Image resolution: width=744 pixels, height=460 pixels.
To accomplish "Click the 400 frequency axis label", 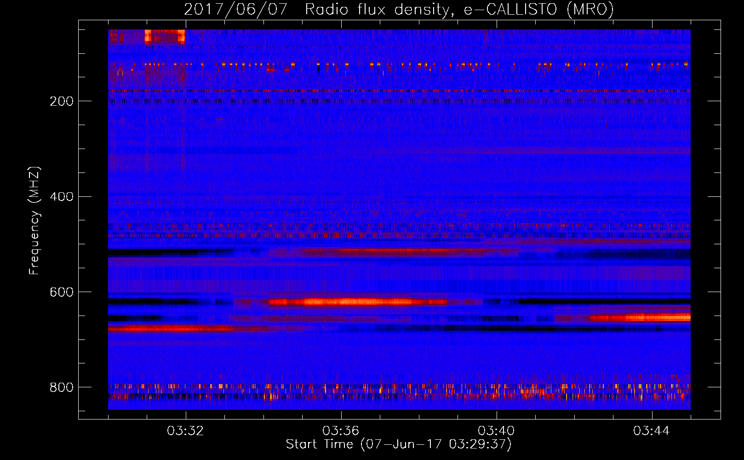I will pos(62,197).
